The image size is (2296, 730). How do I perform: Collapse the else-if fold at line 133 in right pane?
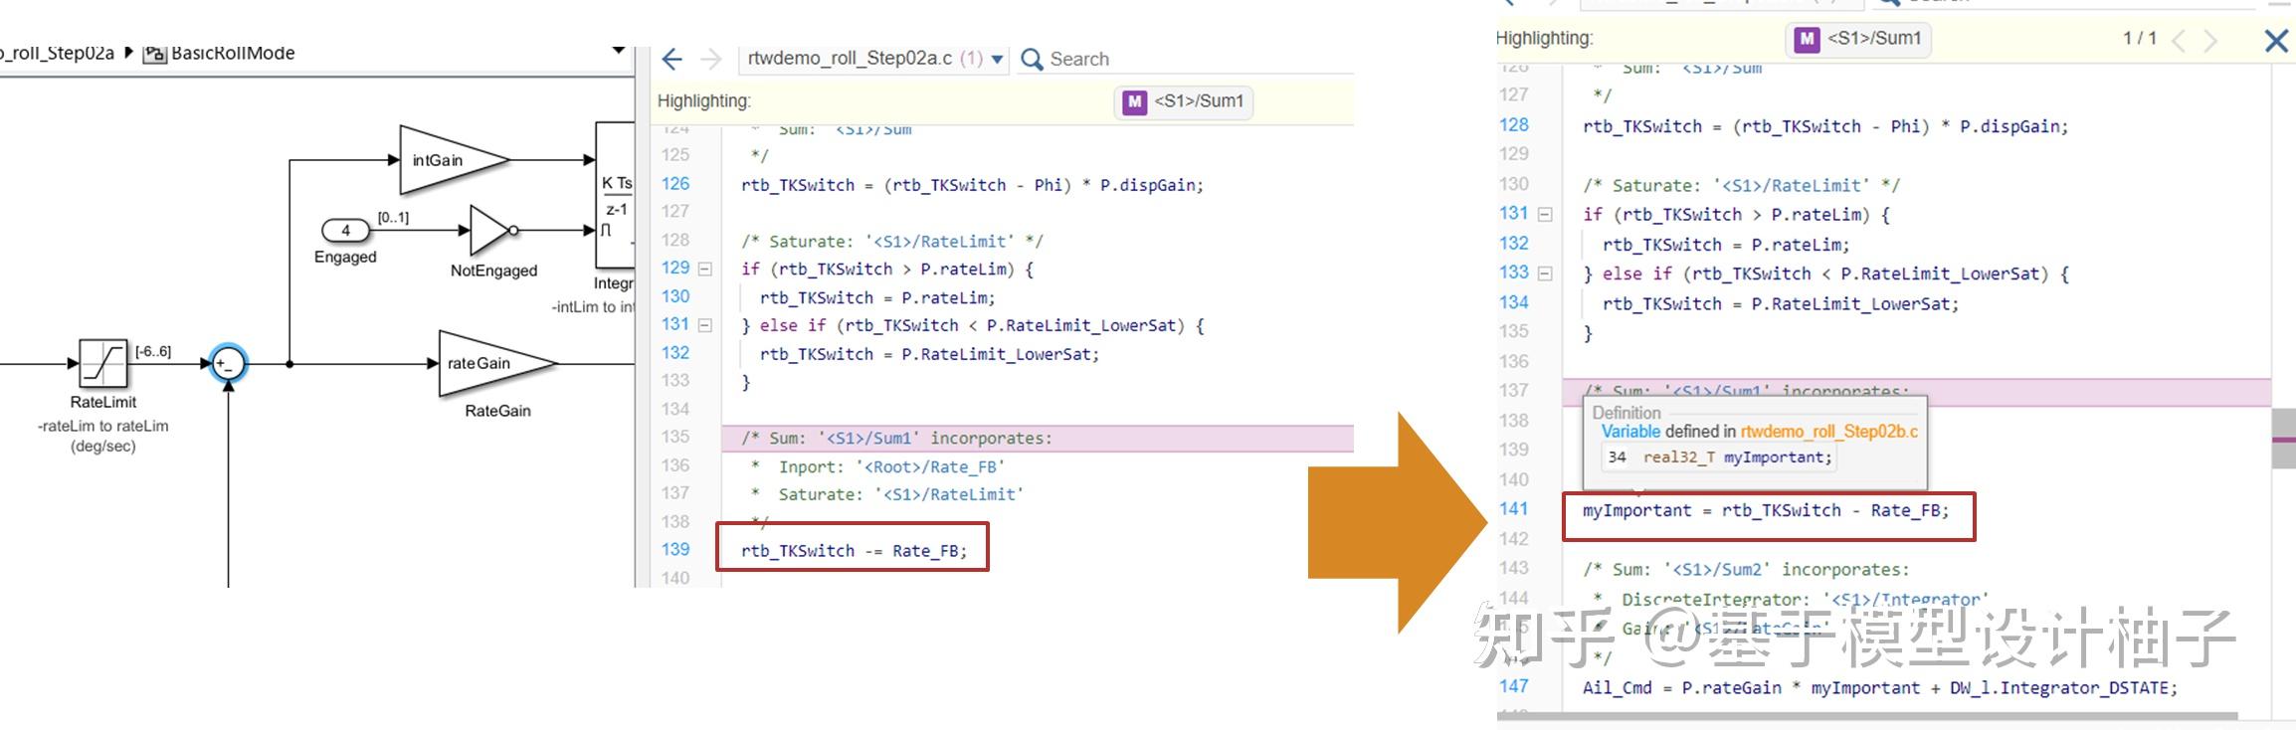(x=1545, y=274)
